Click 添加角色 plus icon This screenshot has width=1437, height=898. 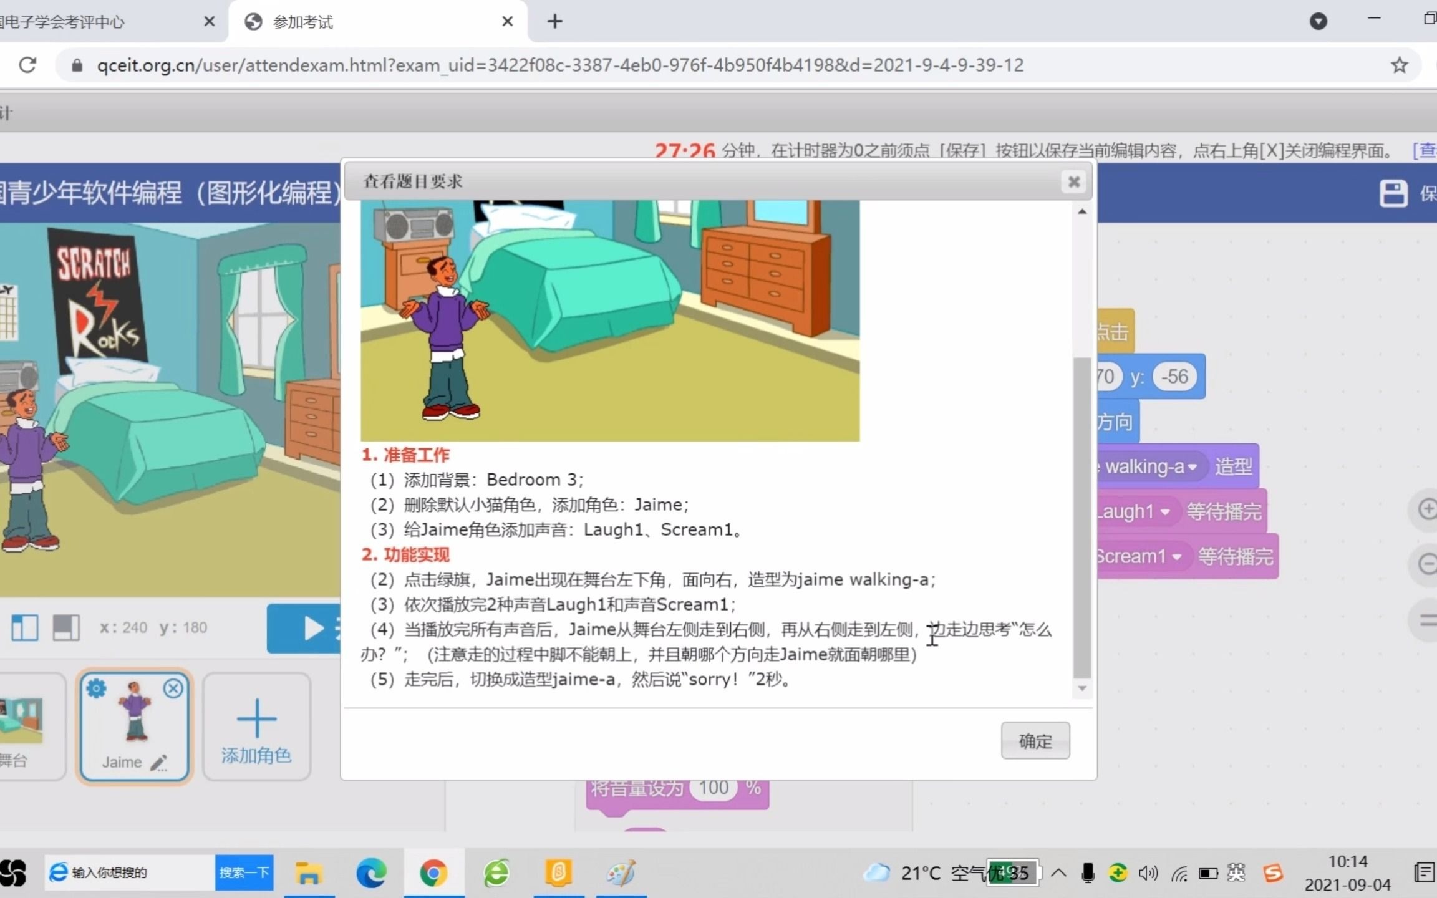(x=256, y=718)
